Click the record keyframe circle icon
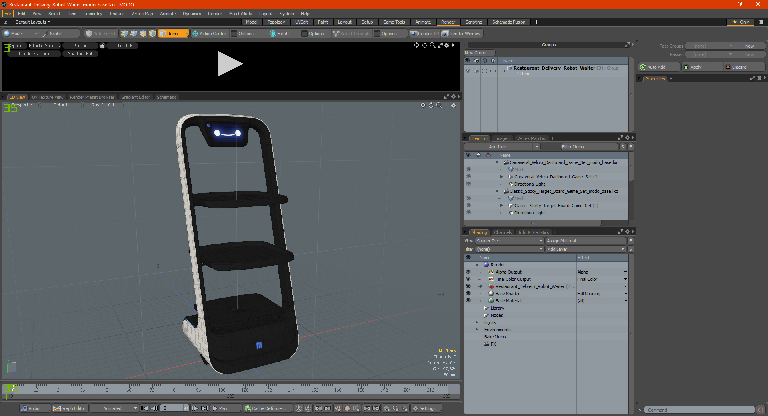The width and height of the screenshot is (768, 416). pos(347,408)
